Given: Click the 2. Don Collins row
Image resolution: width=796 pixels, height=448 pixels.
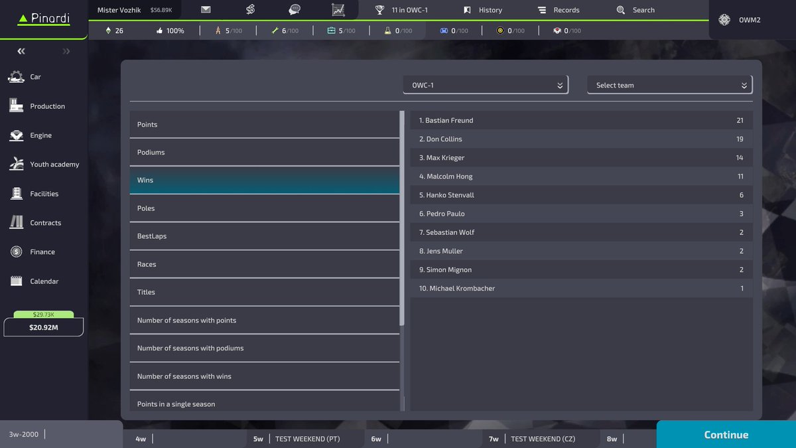Looking at the screenshot, I should [x=581, y=139].
